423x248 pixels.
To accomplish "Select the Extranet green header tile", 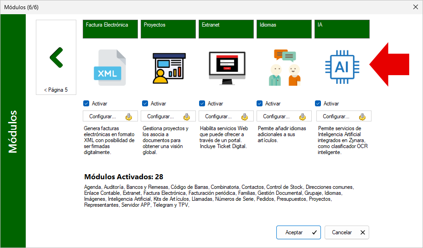I will pos(226,29).
